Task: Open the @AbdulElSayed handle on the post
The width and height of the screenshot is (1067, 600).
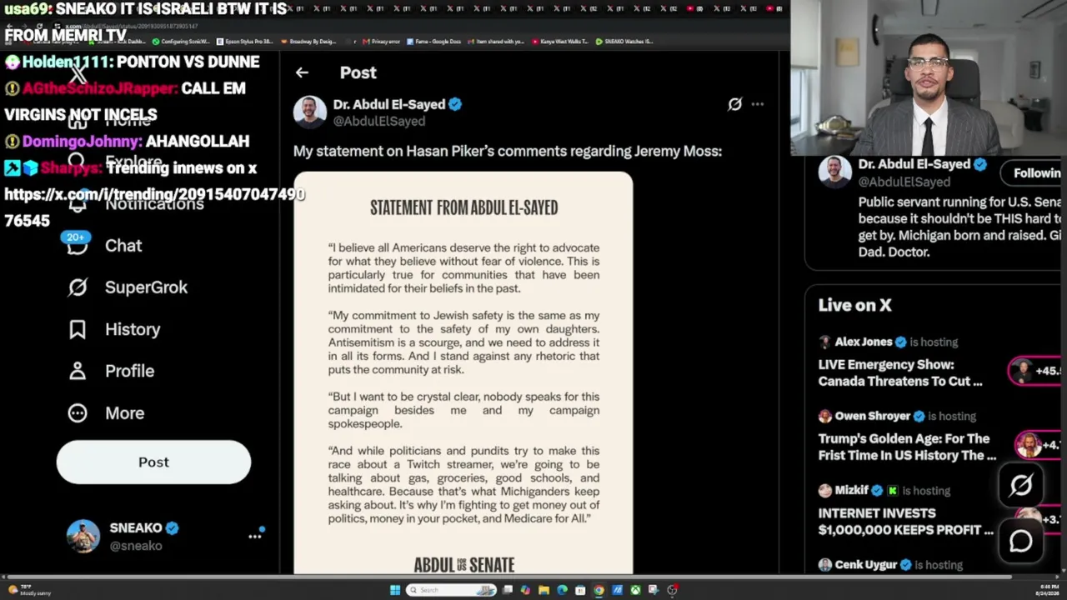Action: [x=379, y=122]
